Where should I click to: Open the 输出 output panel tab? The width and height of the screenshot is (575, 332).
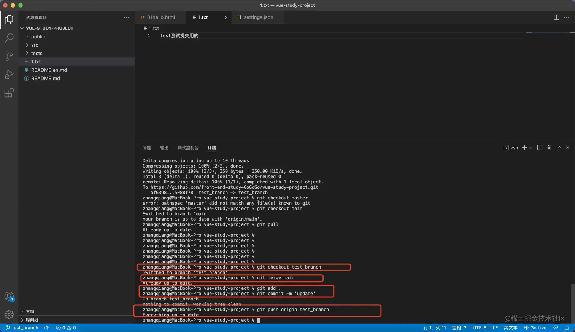tap(164, 148)
